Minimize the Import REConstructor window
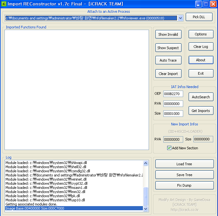218x216 pixels. [x=199, y=4]
